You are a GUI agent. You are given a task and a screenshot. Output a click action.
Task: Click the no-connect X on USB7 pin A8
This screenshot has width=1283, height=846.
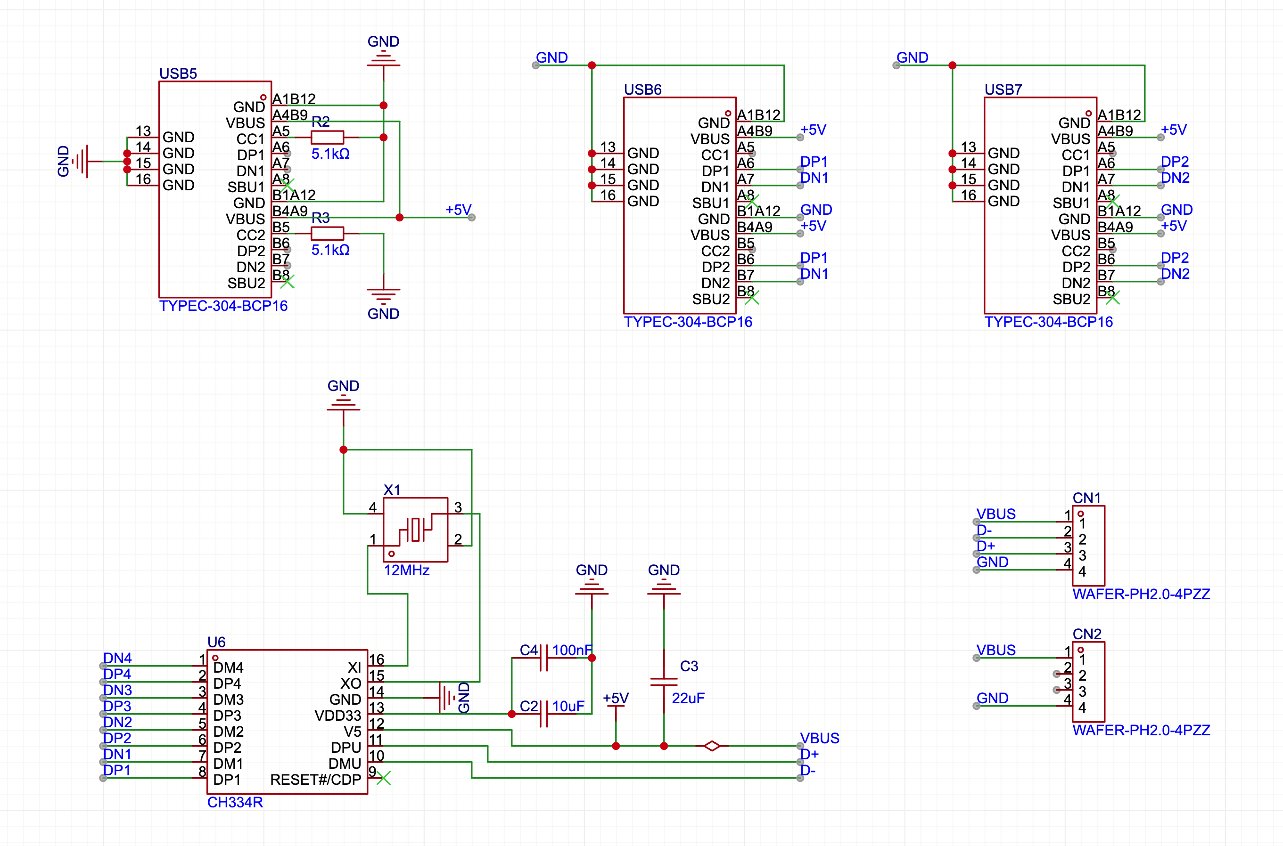click(x=1112, y=201)
